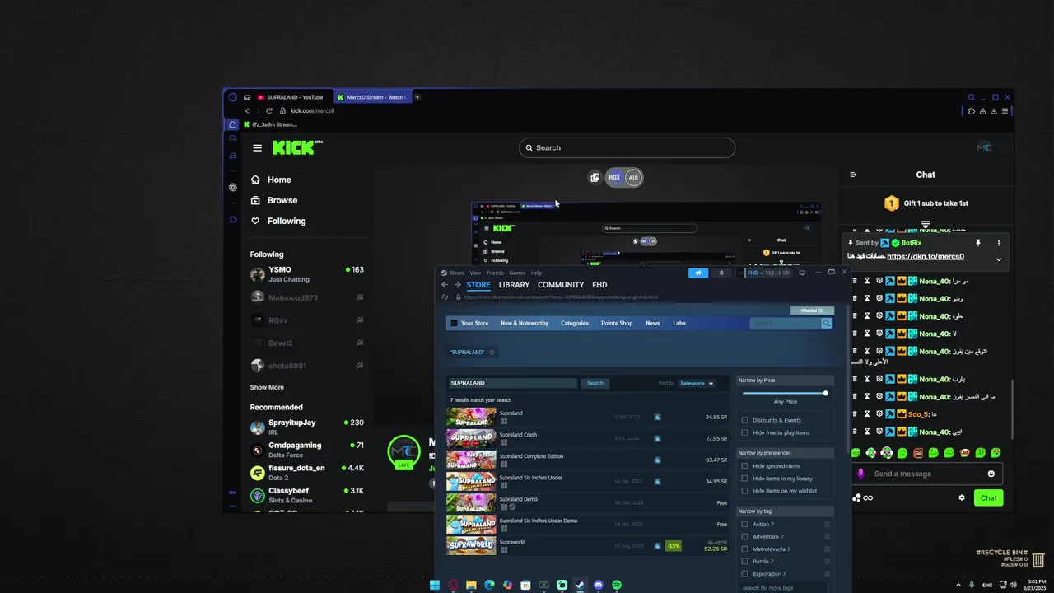This screenshot has height=593, width=1054.
Task: Check Discounts & Events filter
Action: coord(744,420)
